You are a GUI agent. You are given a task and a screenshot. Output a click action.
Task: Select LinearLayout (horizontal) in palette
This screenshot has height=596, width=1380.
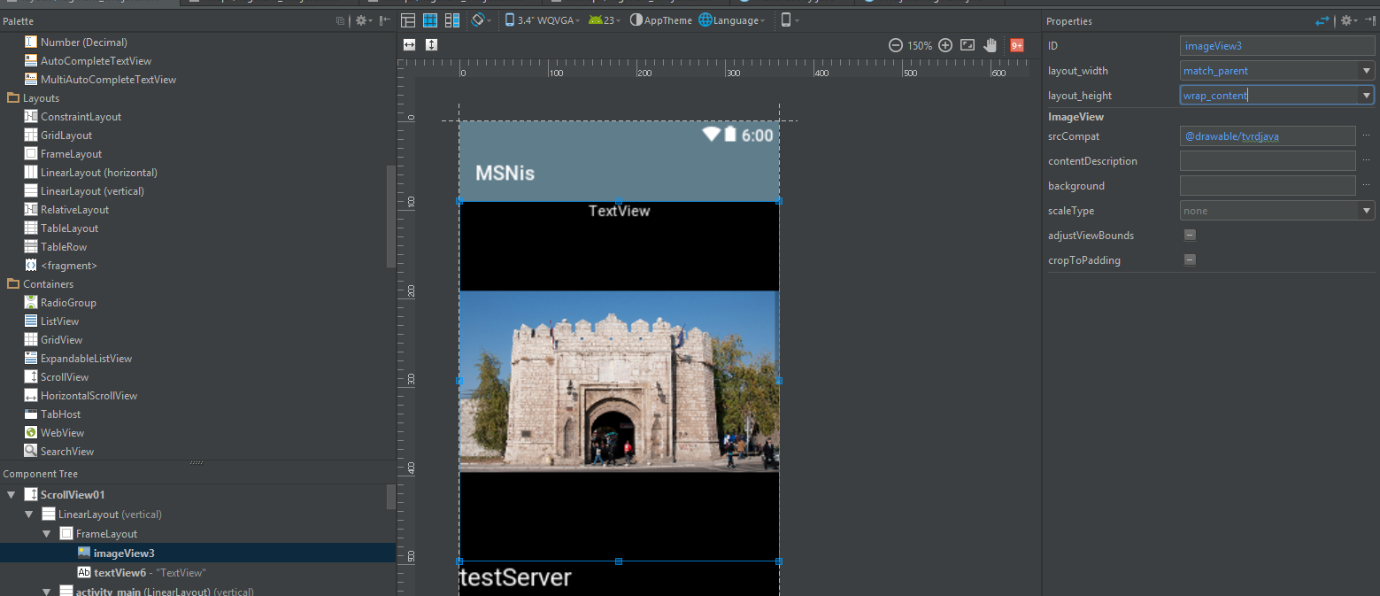[x=91, y=173]
